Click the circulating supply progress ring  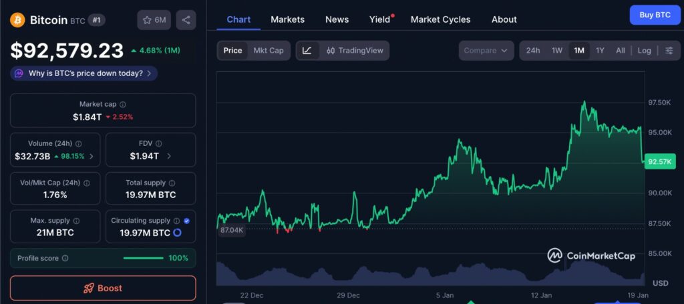(x=177, y=233)
